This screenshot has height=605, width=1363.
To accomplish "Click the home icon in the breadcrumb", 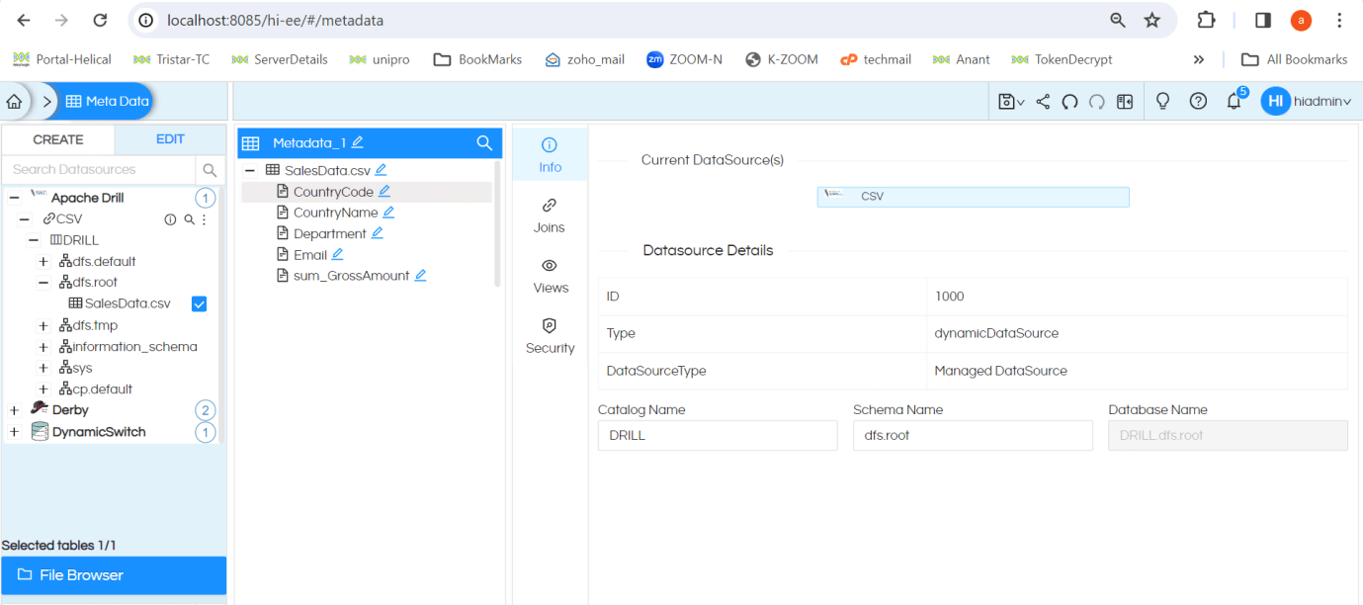I will (14, 102).
